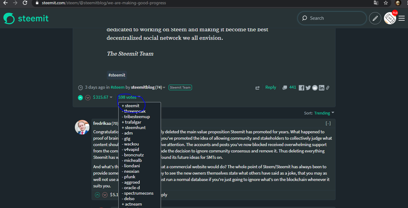Reply to the steemitblog post
Viewport: 408px width, 208px height.
(271, 87)
